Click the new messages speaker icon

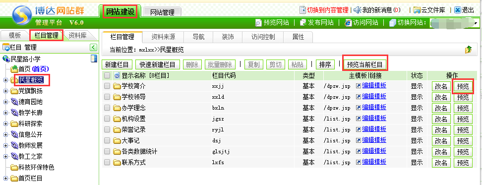[x=357, y=10]
